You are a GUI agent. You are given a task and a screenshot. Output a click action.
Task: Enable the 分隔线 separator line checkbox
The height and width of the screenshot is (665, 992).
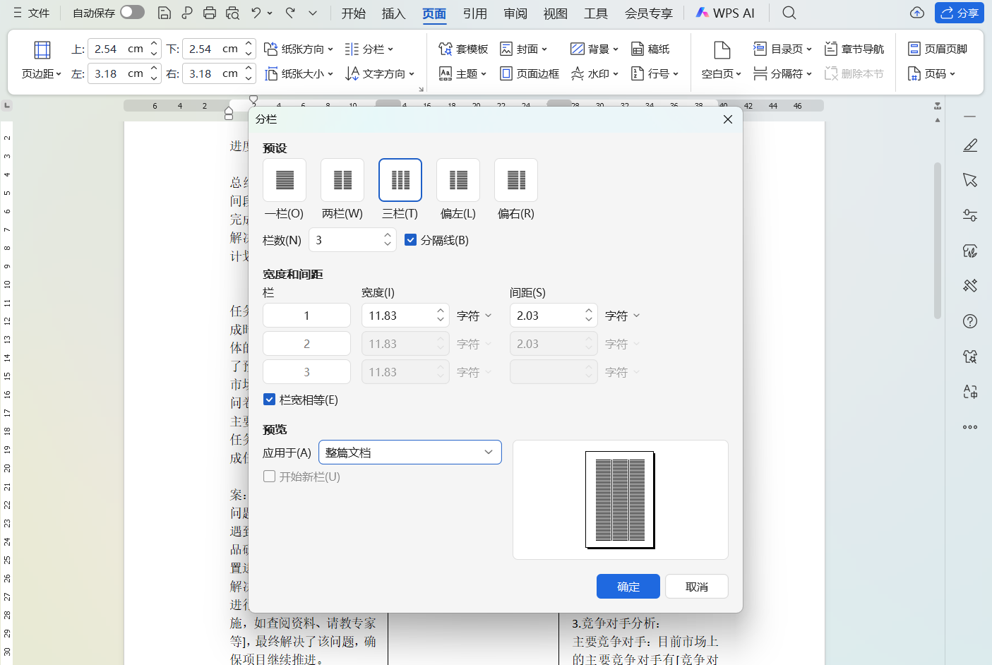coord(411,239)
